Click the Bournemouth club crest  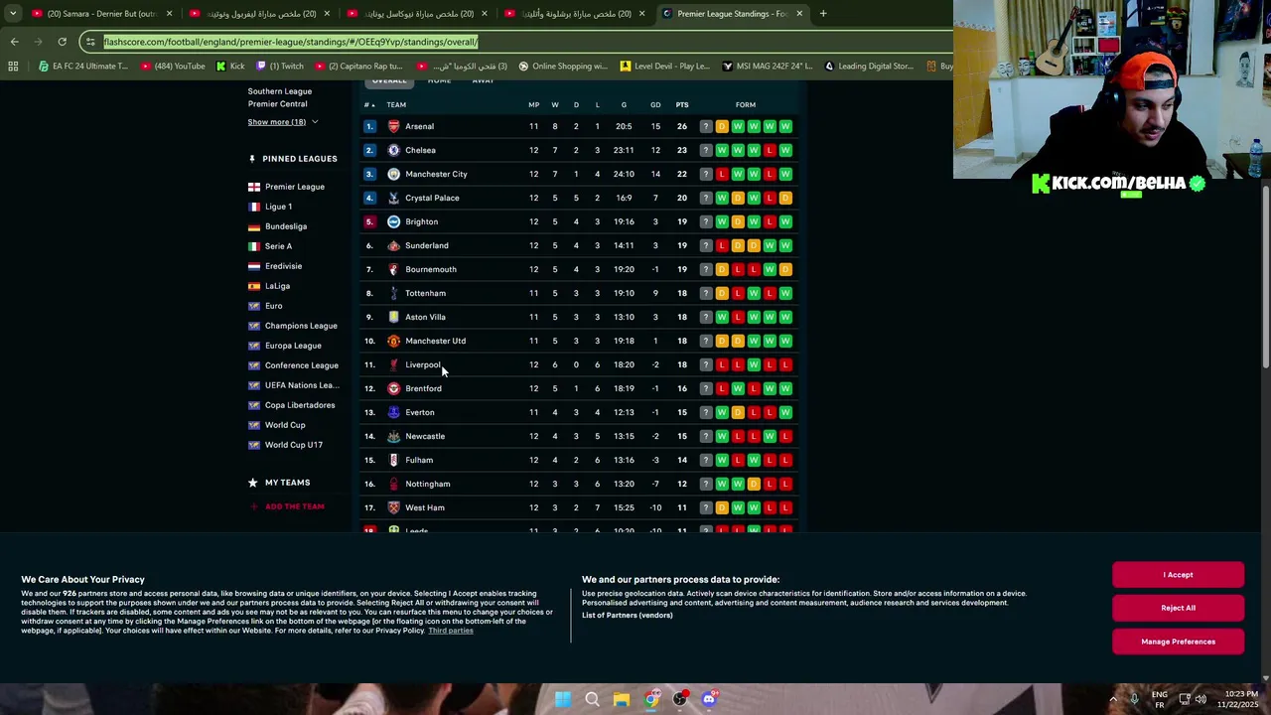[x=394, y=269]
